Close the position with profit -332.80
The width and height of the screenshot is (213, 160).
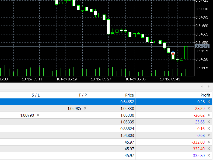[x=209, y=142]
